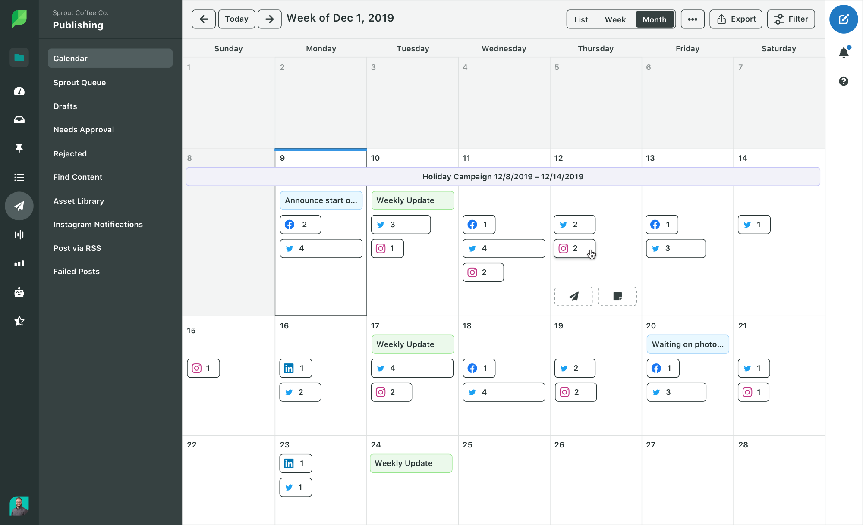Screen dimensions: 863x525
Task: Switch the calendar to Week view
Action: click(615, 19)
